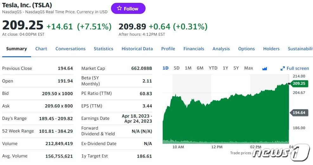
Task: Expand chart using Full screen arrows icon
Action: point(283,68)
